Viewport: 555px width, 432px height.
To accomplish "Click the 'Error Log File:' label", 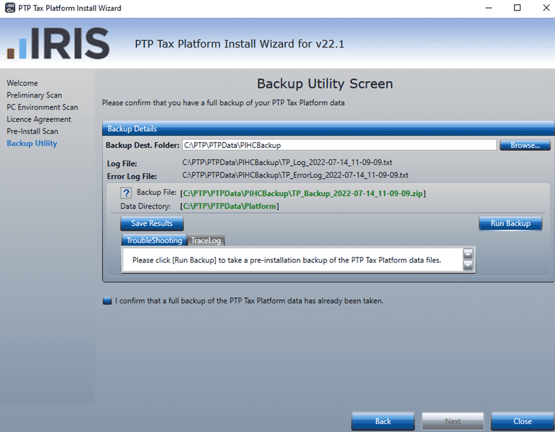I will pyautogui.click(x=132, y=176).
